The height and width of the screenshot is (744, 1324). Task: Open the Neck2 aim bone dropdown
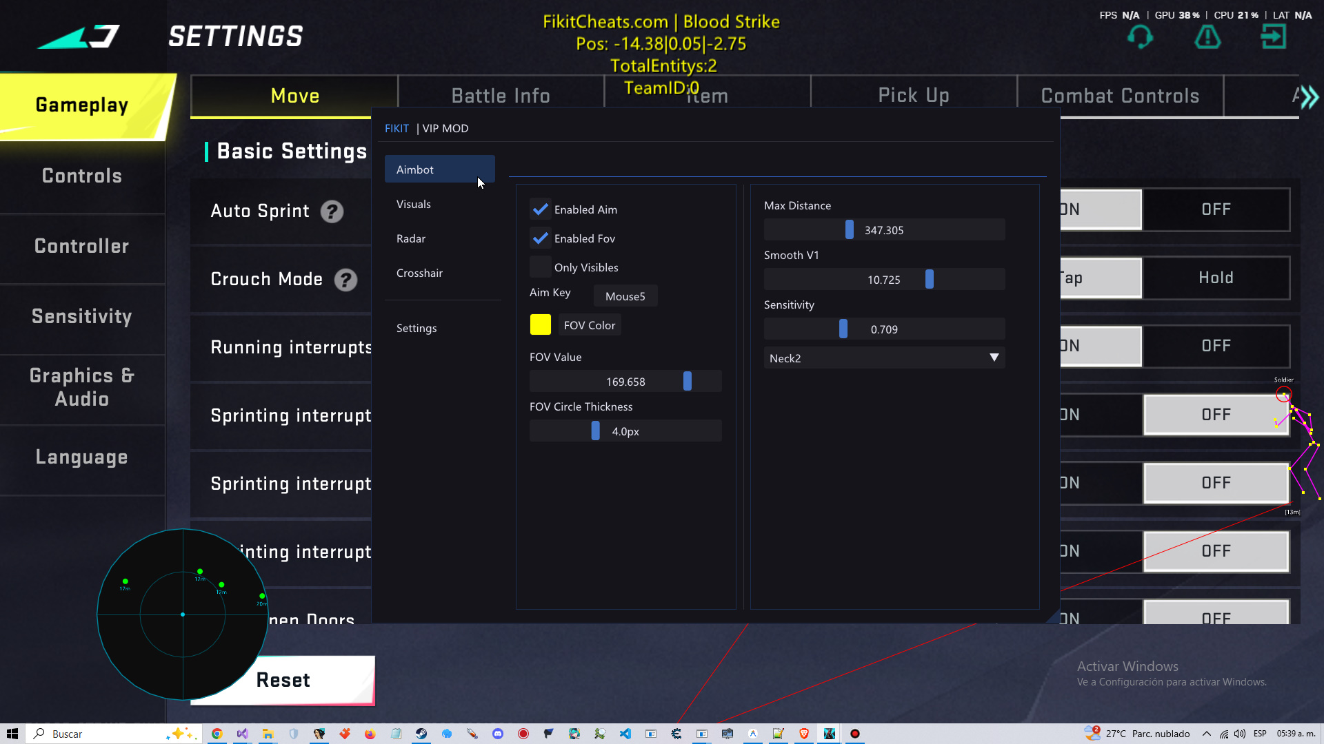pyautogui.click(x=884, y=358)
